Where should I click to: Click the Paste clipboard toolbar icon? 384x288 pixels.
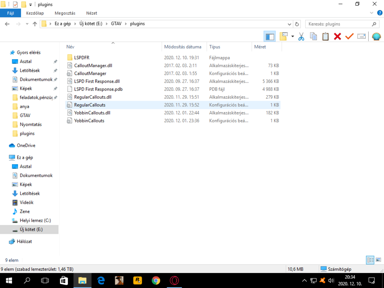coord(326,36)
